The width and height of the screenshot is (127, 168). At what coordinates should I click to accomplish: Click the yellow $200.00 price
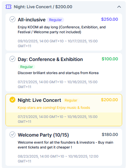coord(109,100)
